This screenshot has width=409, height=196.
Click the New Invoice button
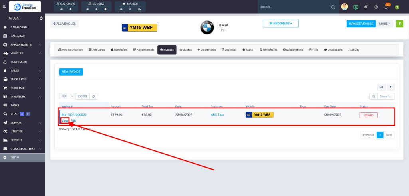[71, 72]
